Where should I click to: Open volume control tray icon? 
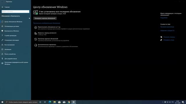[170, 102]
